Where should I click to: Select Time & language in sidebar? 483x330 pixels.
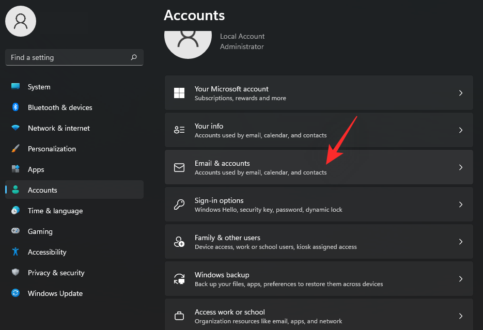coord(55,211)
